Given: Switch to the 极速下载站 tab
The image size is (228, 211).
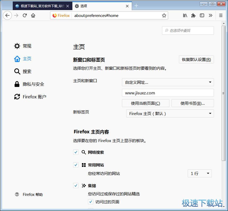Looking at the screenshot, I should (42, 6).
